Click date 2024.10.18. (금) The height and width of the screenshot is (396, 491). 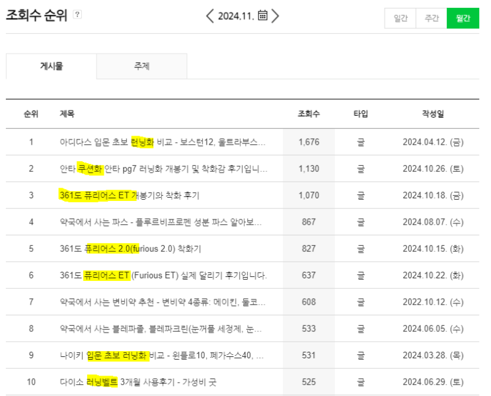tap(433, 196)
